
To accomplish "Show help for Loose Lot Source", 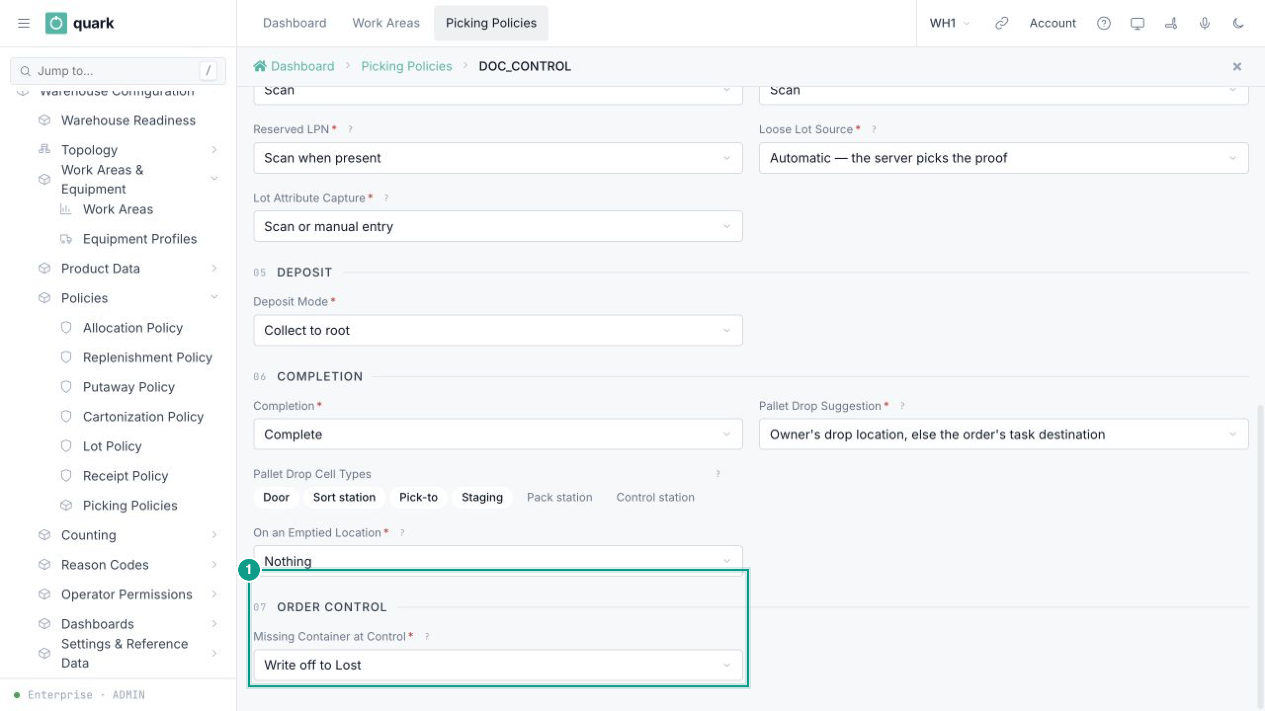I will point(874,129).
